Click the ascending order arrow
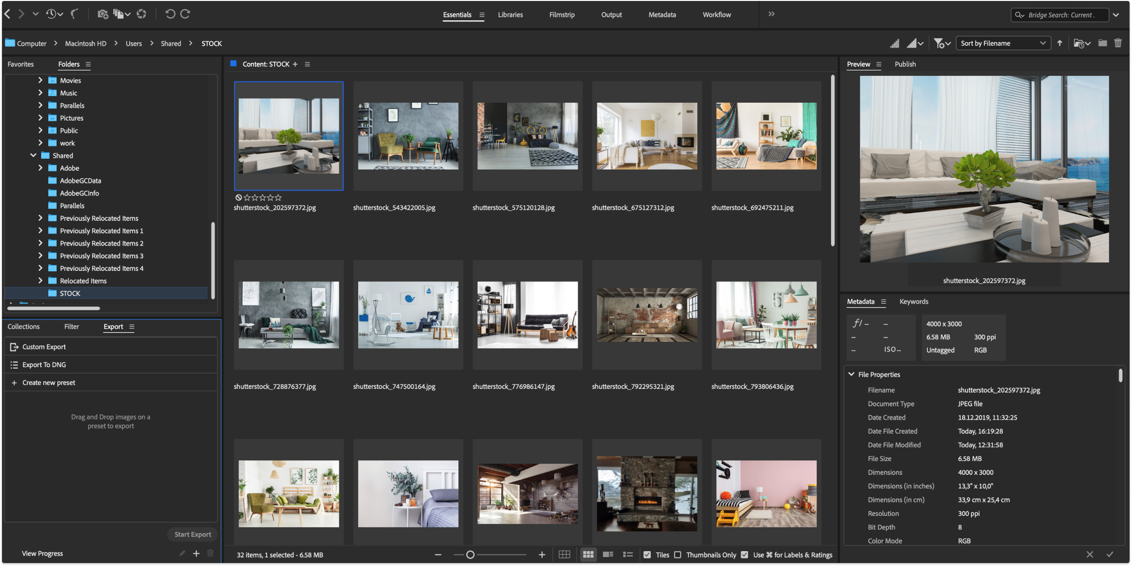The image size is (1132, 566). (1059, 44)
